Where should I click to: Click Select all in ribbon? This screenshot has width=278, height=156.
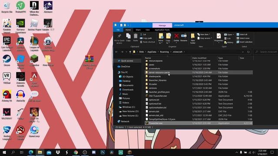(x=242, y=34)
